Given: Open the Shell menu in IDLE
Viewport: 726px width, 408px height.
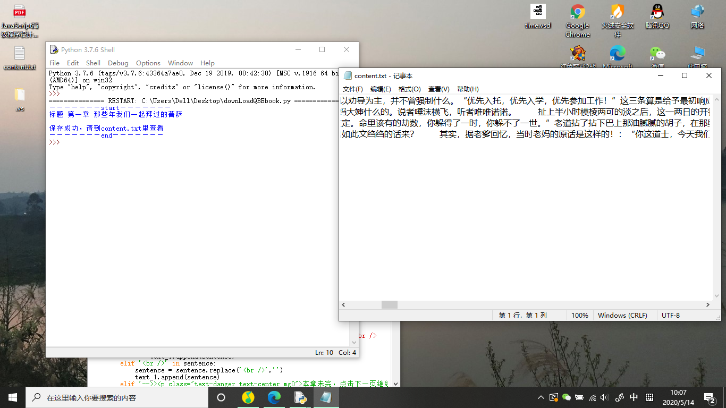Looking at the screenshot, I should (x=93, y=63).
